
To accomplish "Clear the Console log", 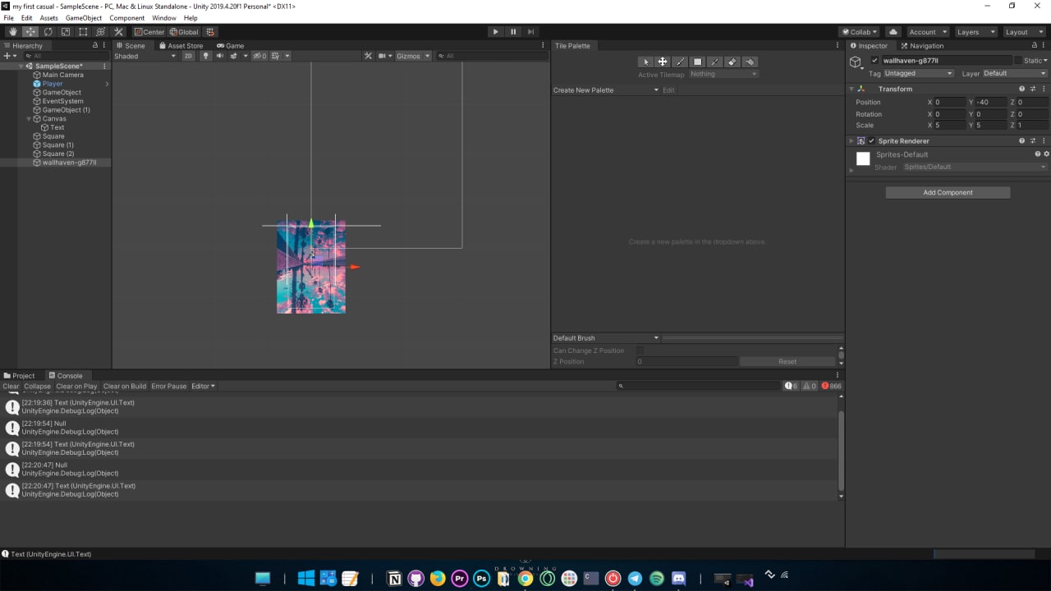I will point(11,386).
